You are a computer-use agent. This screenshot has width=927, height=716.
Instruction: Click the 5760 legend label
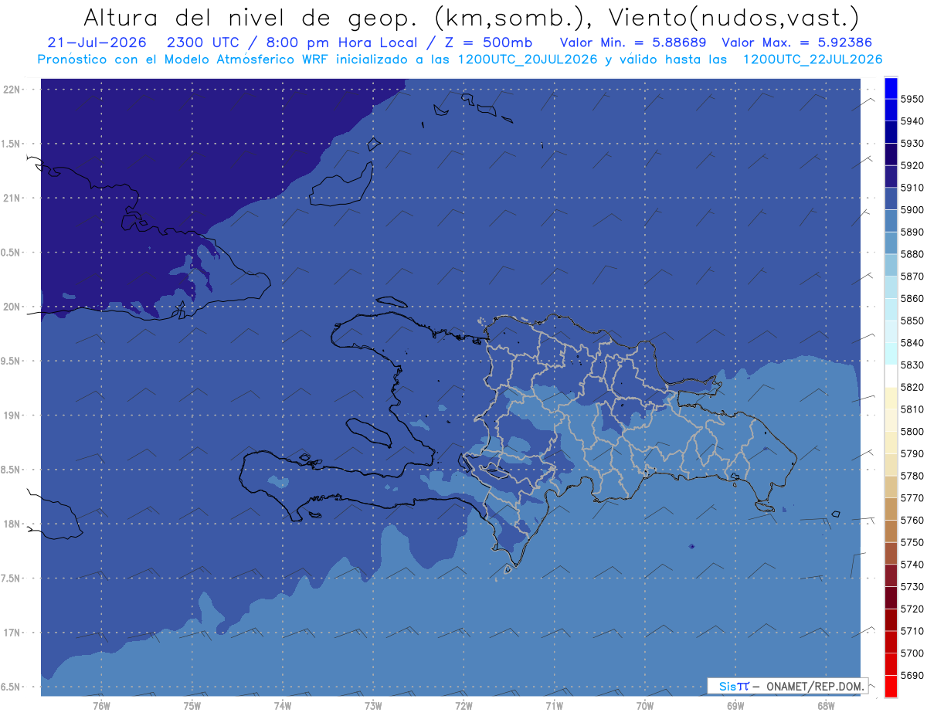coord(912,520)
